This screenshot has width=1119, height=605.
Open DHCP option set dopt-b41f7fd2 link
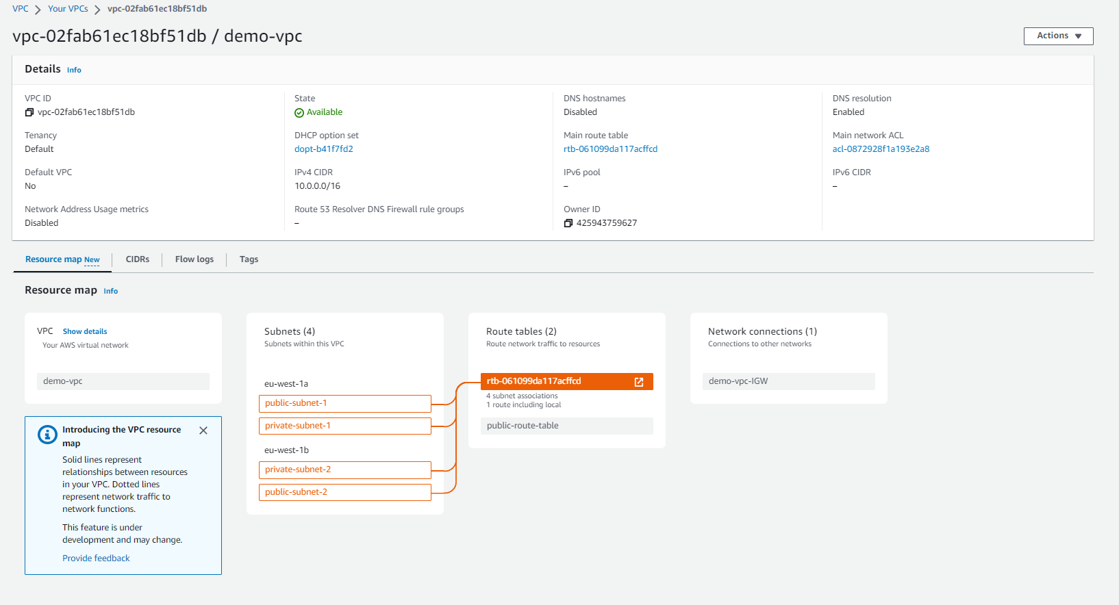click(x=323, y=149)
